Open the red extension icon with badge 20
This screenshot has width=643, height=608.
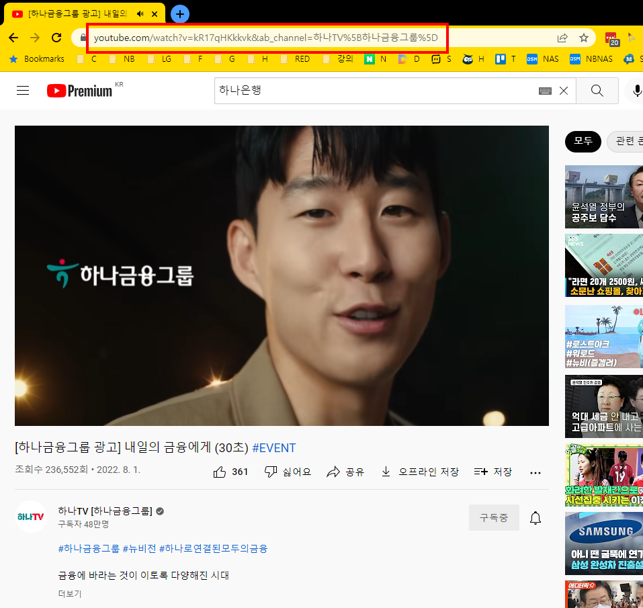611,38
